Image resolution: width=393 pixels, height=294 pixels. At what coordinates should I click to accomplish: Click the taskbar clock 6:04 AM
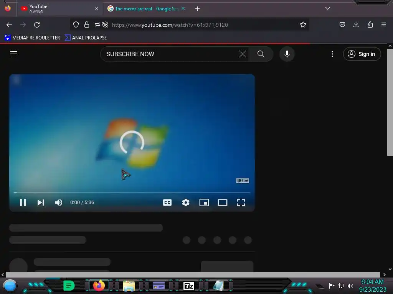[372, 282]
